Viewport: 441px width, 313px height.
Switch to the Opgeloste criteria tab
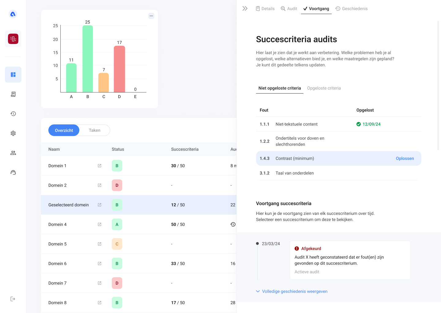click(324, 88)
